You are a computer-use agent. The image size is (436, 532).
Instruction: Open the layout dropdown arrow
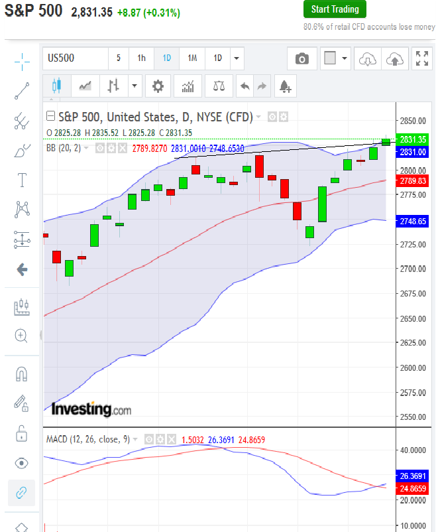click(345, 58)
